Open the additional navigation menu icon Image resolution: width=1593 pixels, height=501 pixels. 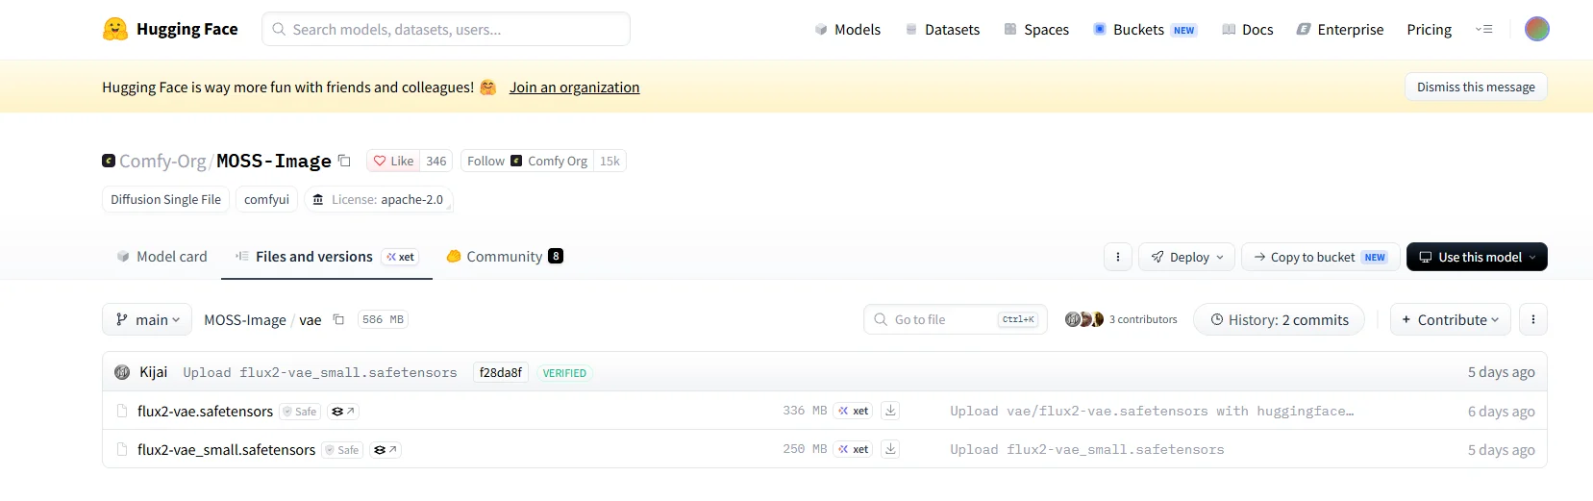point(1484,30)
